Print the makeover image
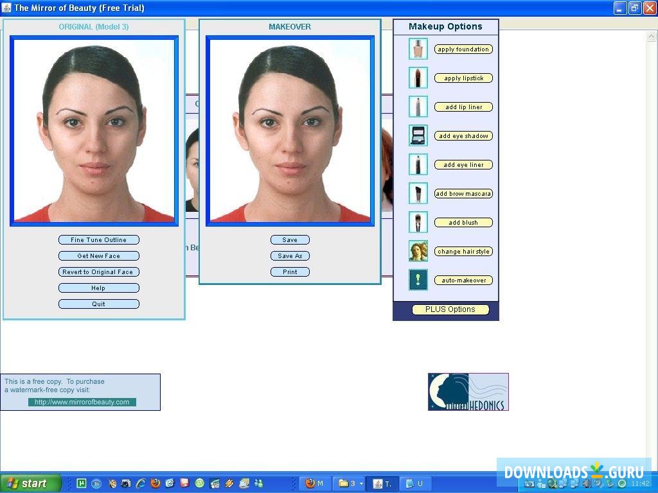The width and height of the screenshot is (658, 493). coord(290,272)
